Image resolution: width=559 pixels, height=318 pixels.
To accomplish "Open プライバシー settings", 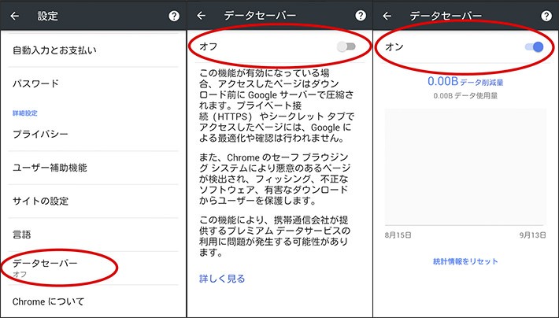I will coord(93,134).
